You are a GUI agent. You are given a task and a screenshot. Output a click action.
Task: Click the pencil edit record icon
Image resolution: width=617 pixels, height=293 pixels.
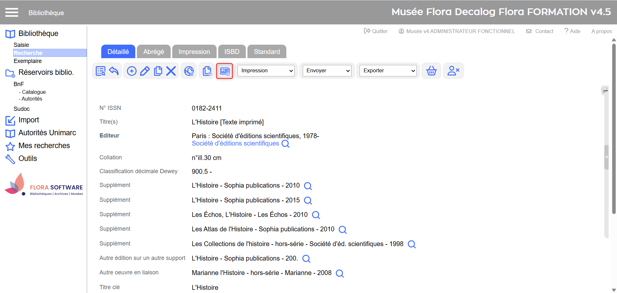click(x=145, y=71)
